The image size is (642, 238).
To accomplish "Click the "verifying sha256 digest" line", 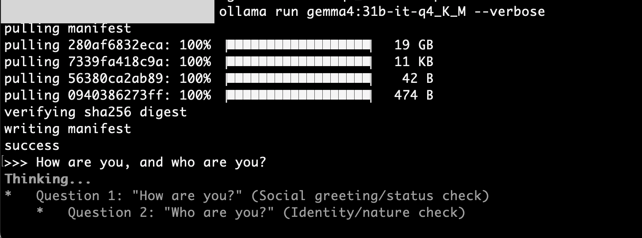I will pyautogui.click(x=96, y=112).
